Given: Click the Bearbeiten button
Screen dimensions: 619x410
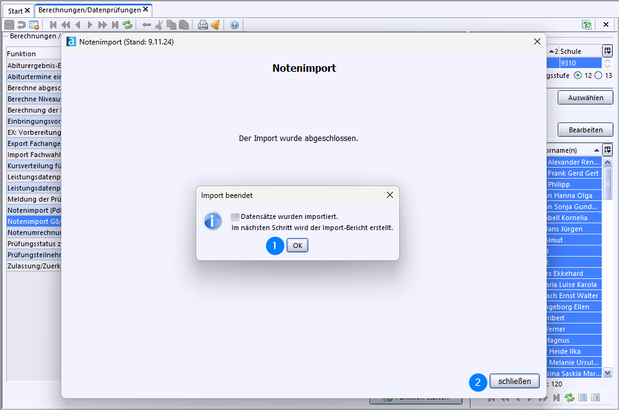Looking at the screenshot, I should pos(586,130).
